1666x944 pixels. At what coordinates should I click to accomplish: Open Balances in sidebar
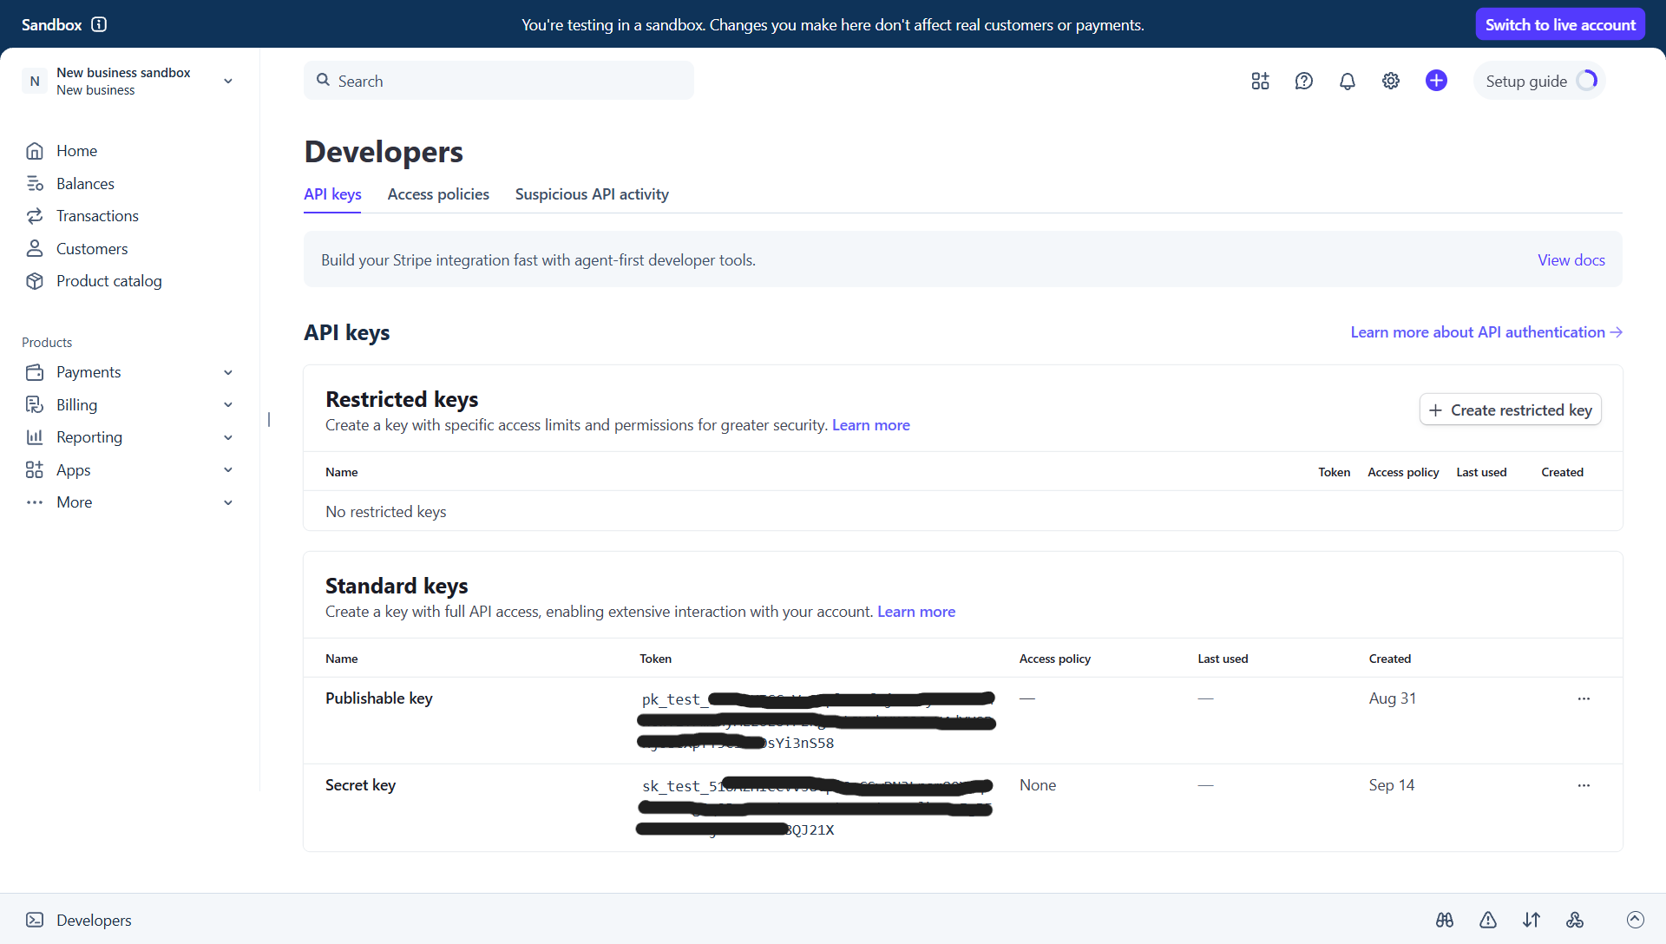coord(85,184)
